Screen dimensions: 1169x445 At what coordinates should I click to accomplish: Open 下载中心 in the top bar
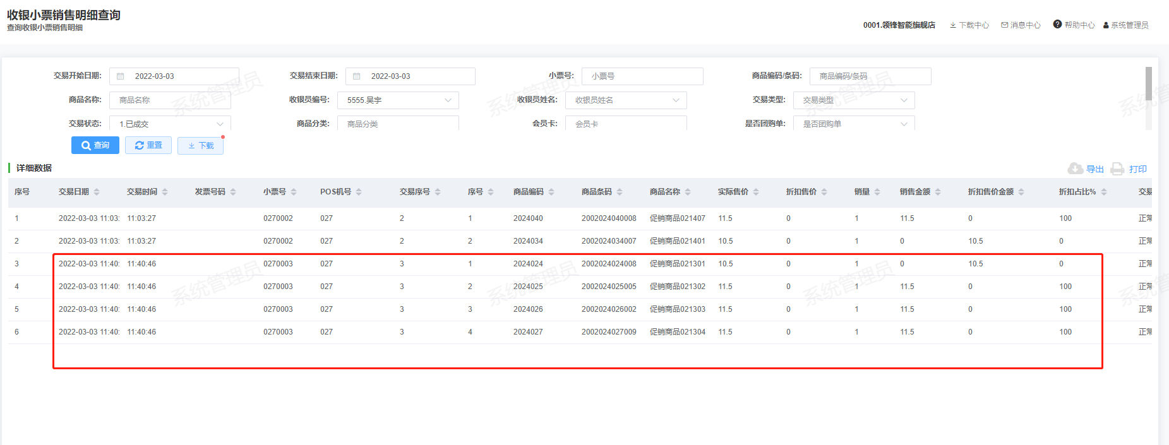pyautogui.click(x=969, y=25)
